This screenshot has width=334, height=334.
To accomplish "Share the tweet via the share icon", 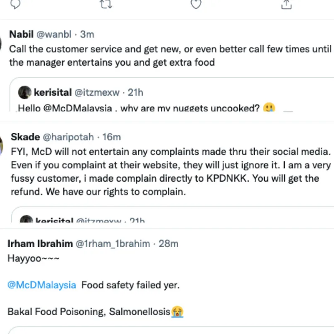I will [286, 4].
